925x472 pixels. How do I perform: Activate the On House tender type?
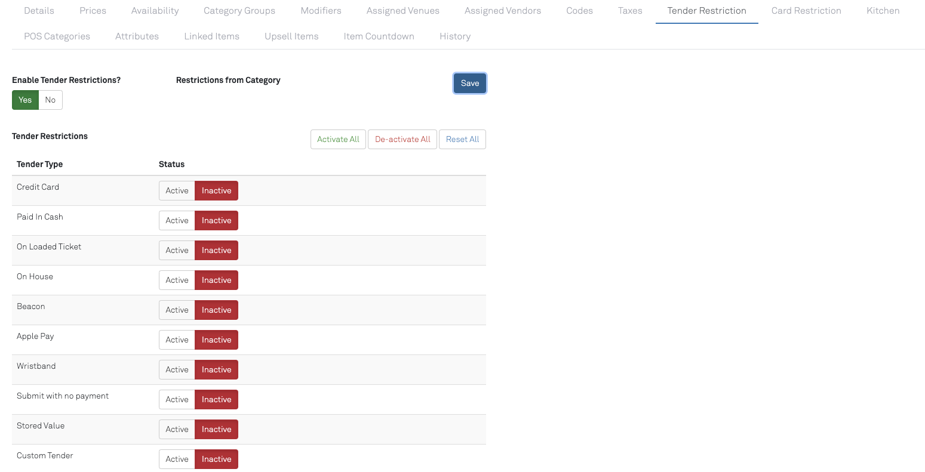tap(177, 280)
